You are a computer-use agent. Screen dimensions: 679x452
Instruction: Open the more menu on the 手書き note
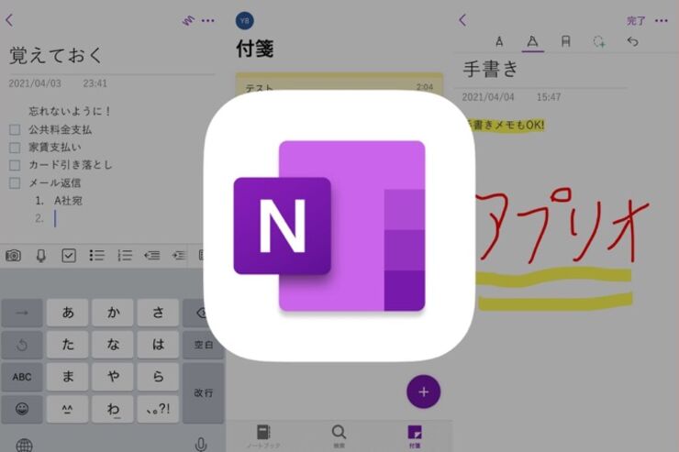click(662, 21)
